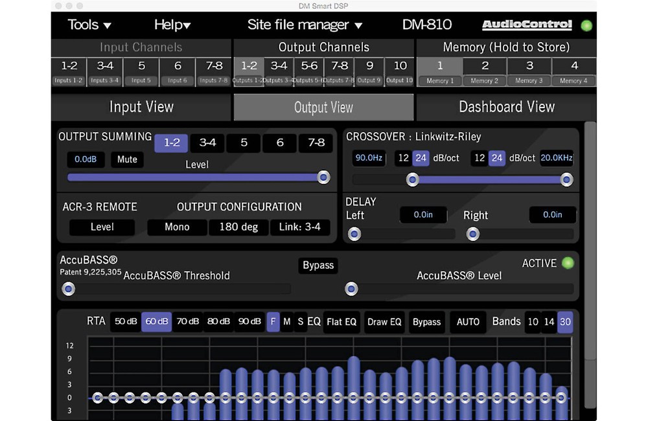Screen dimensions: 648x421
Task: Set EQ Bands to 30
Action: click(565, 322)
